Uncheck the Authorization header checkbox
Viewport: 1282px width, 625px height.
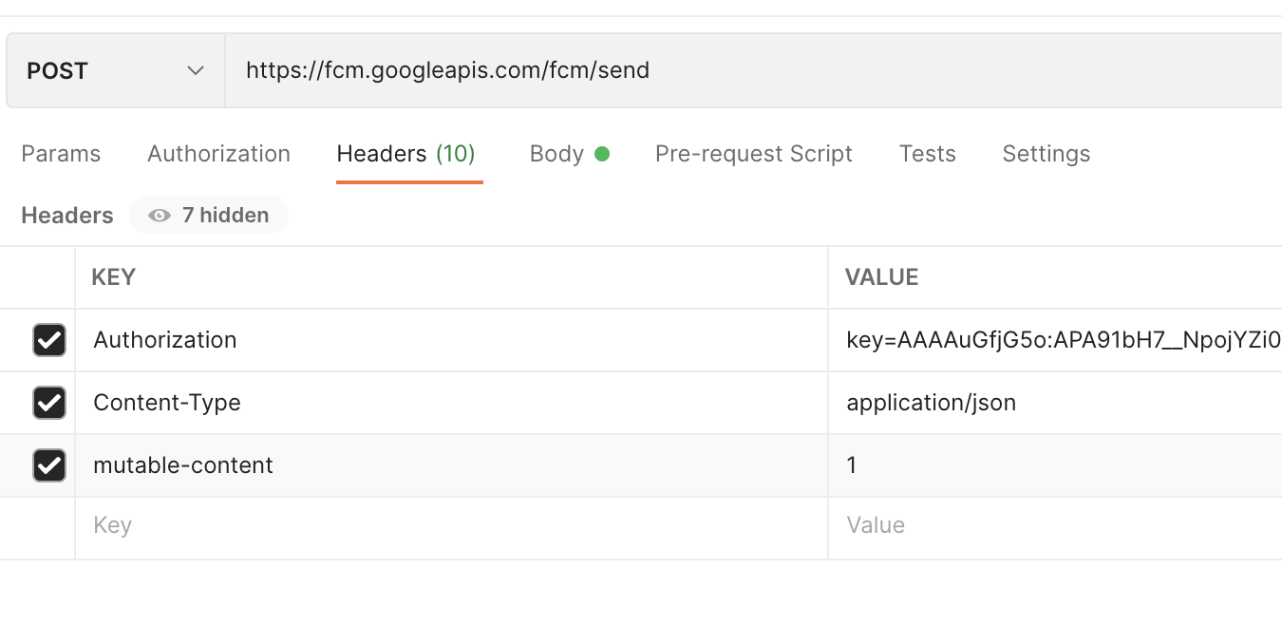(x=49, y=340)
